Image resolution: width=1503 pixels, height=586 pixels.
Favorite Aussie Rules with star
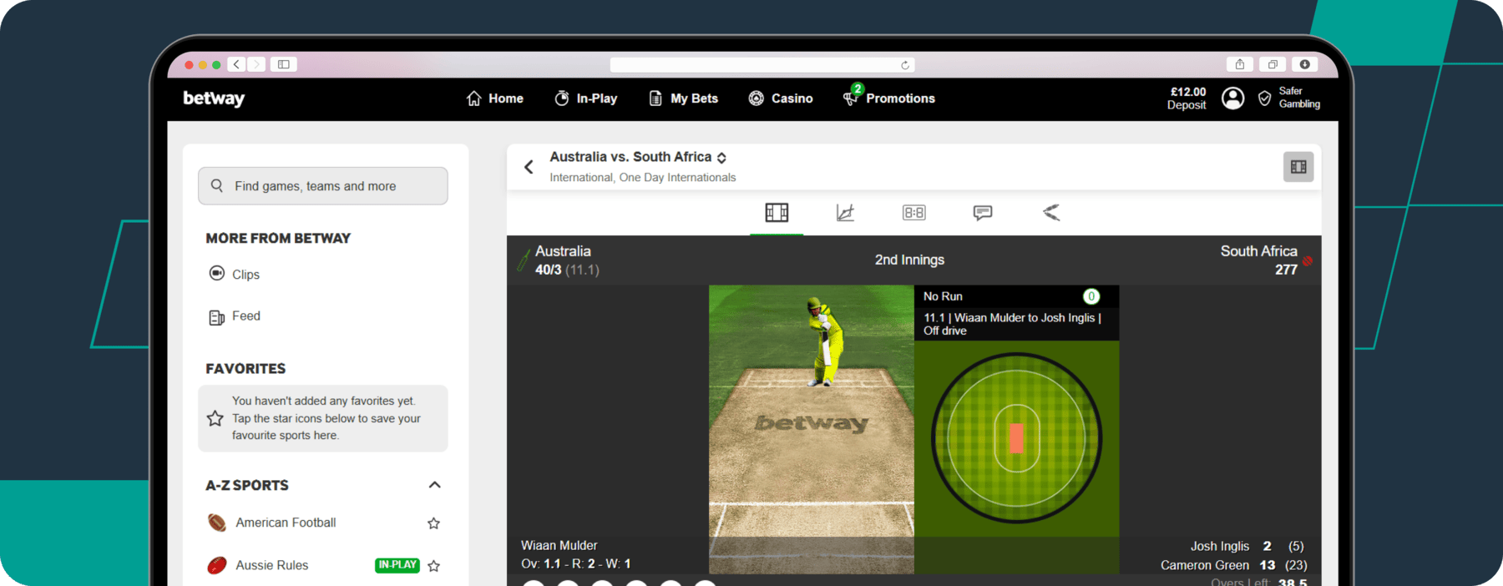pyautogui.click(x=433, y=566)
